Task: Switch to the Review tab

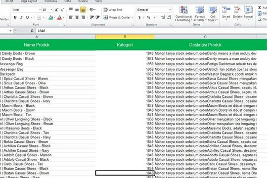Action: click(83, 1)
